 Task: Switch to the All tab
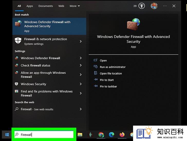[19, 6]
